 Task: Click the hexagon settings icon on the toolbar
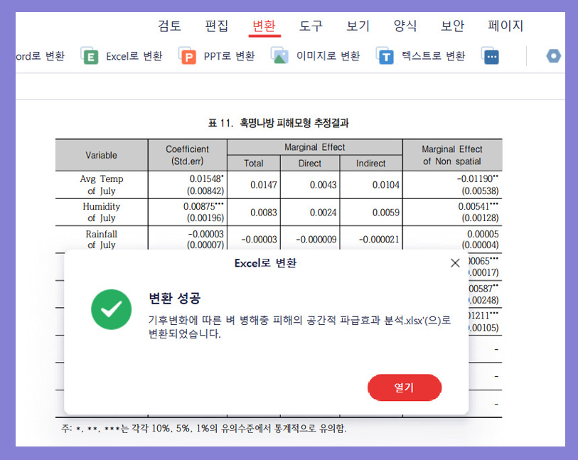click(x=553, y=56)
